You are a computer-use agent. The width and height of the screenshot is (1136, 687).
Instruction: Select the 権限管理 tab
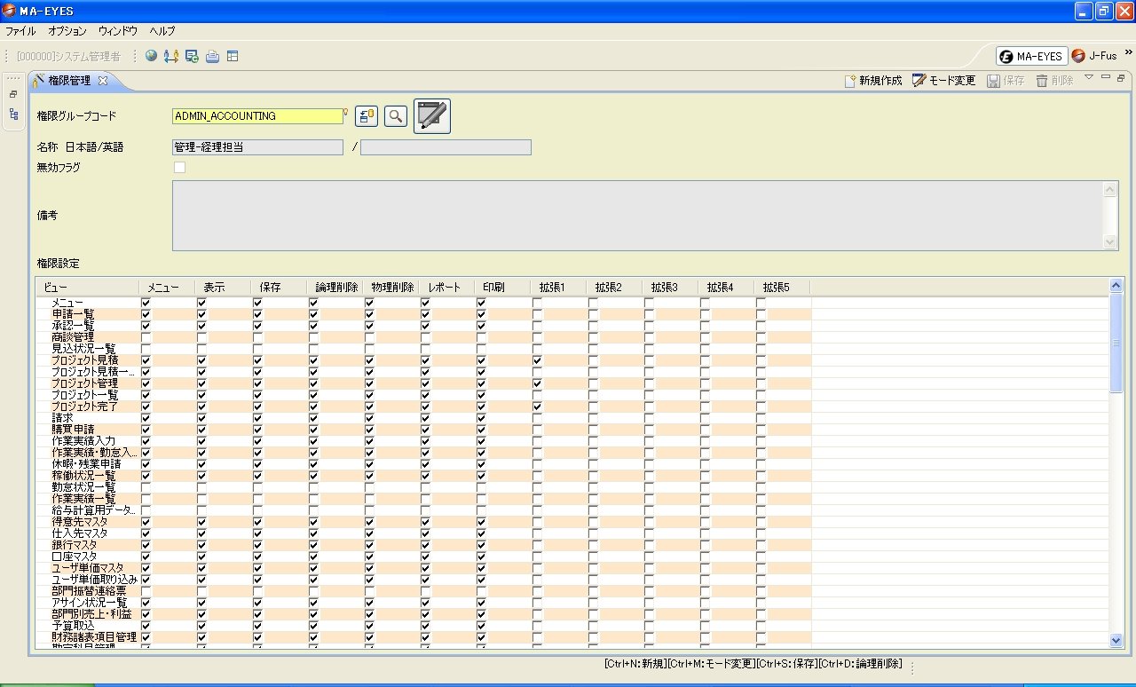pos(69,81)
